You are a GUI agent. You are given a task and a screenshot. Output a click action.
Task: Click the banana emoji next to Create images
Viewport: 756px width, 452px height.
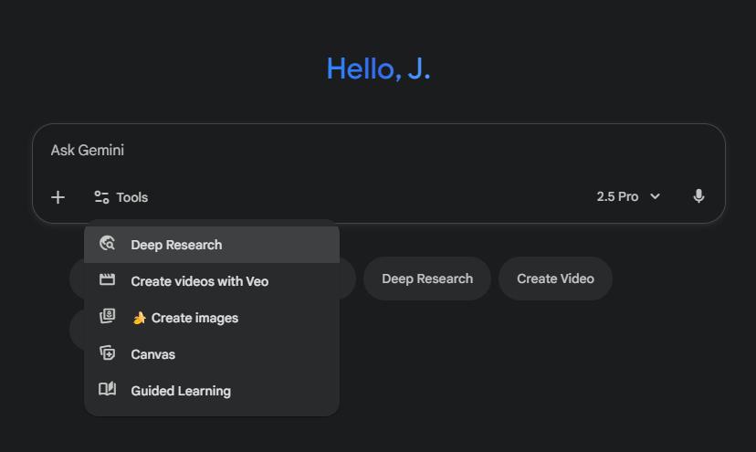(x=140, y=318)
